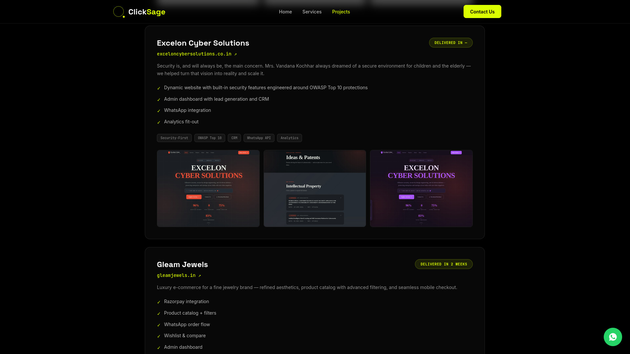The image size is (630, 354).
Task: Click the Security-First tag
Action: 174,138
